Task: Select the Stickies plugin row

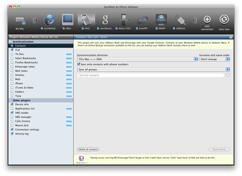Action: tap(41, 75)
